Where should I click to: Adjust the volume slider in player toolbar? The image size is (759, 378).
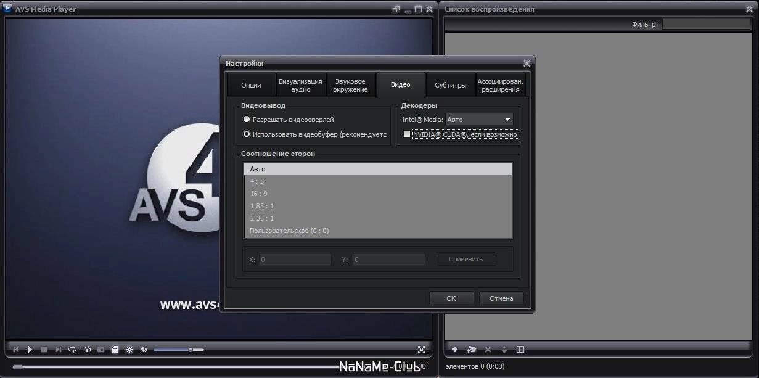[179, 350]
